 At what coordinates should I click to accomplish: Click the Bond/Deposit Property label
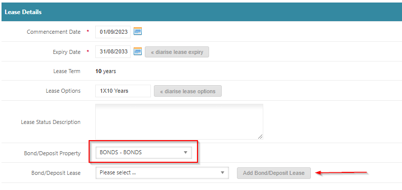pyautogui.click(x=52, y=153)
